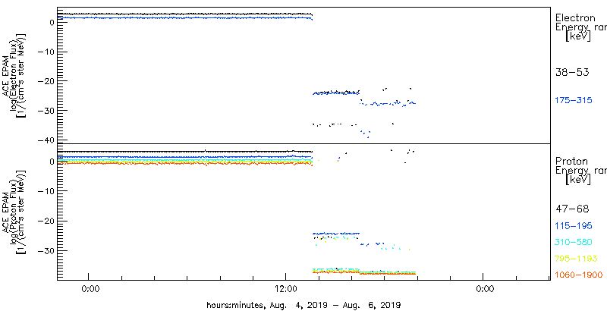Click the -10 tick label on electron axis
The width and height of the screenshot is (607, 311).
click(x=45, y=52)
